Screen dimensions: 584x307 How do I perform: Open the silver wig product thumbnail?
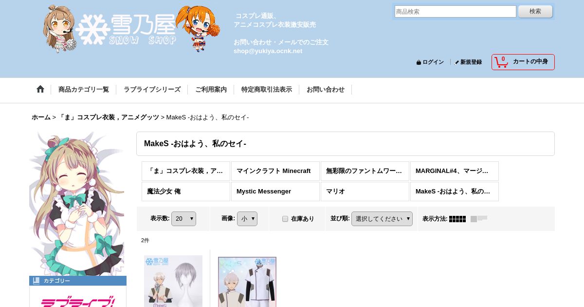[173, 281]
